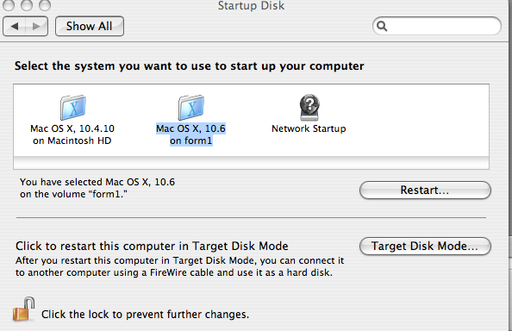512x331 pixels.
Task: Click 'Click the lock to prevent further changes' text
Action: 145,315
